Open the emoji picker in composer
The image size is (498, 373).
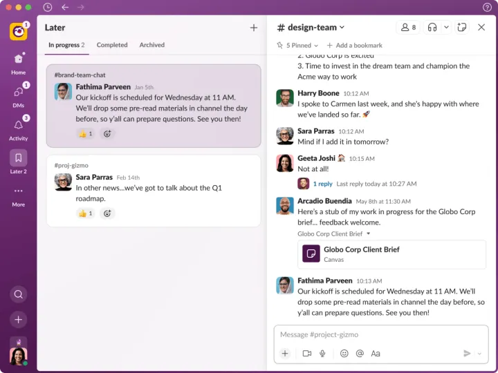[344, 354]
